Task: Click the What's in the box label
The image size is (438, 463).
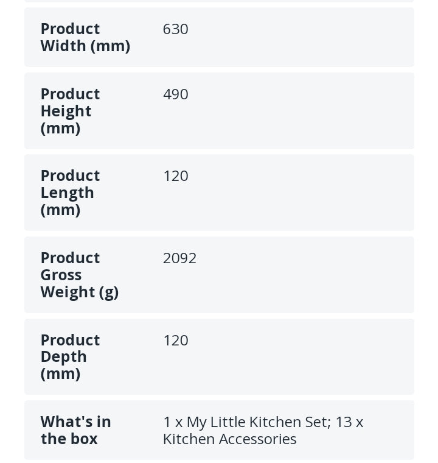Action: (x=75, y=430)
